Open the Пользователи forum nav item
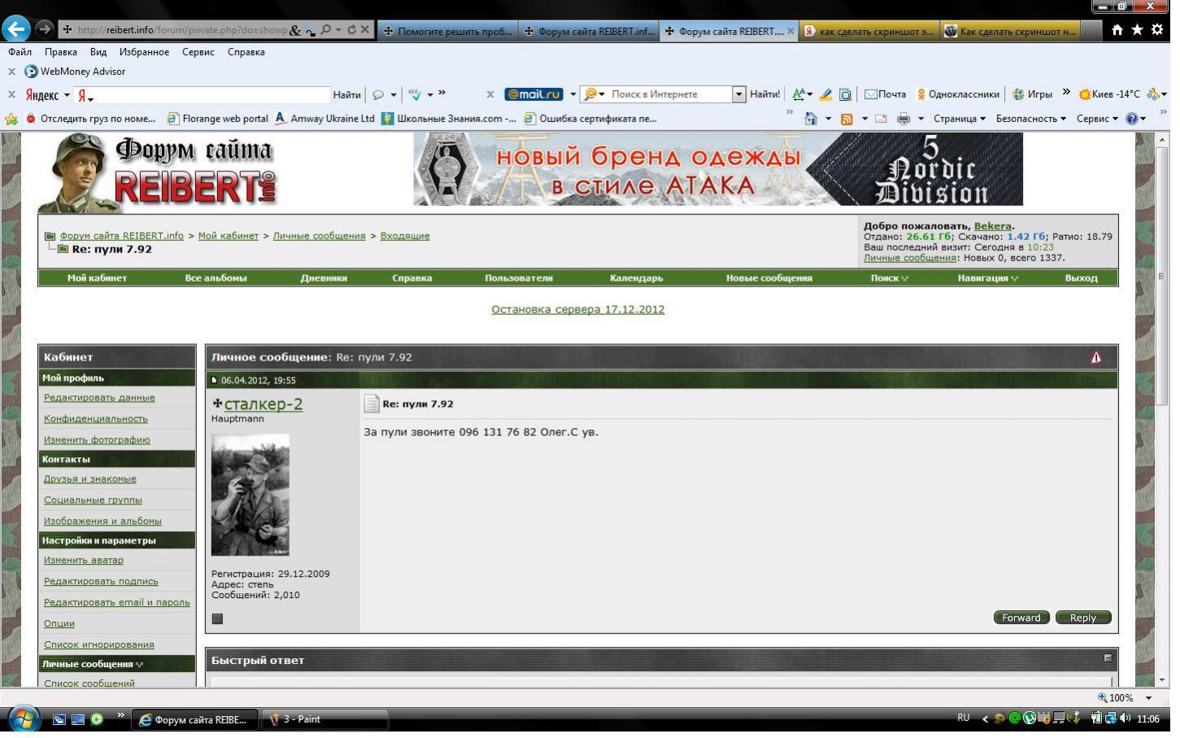Image resolution: width=1180 pixels, height=738 pixels. click(x=519, y=278)
